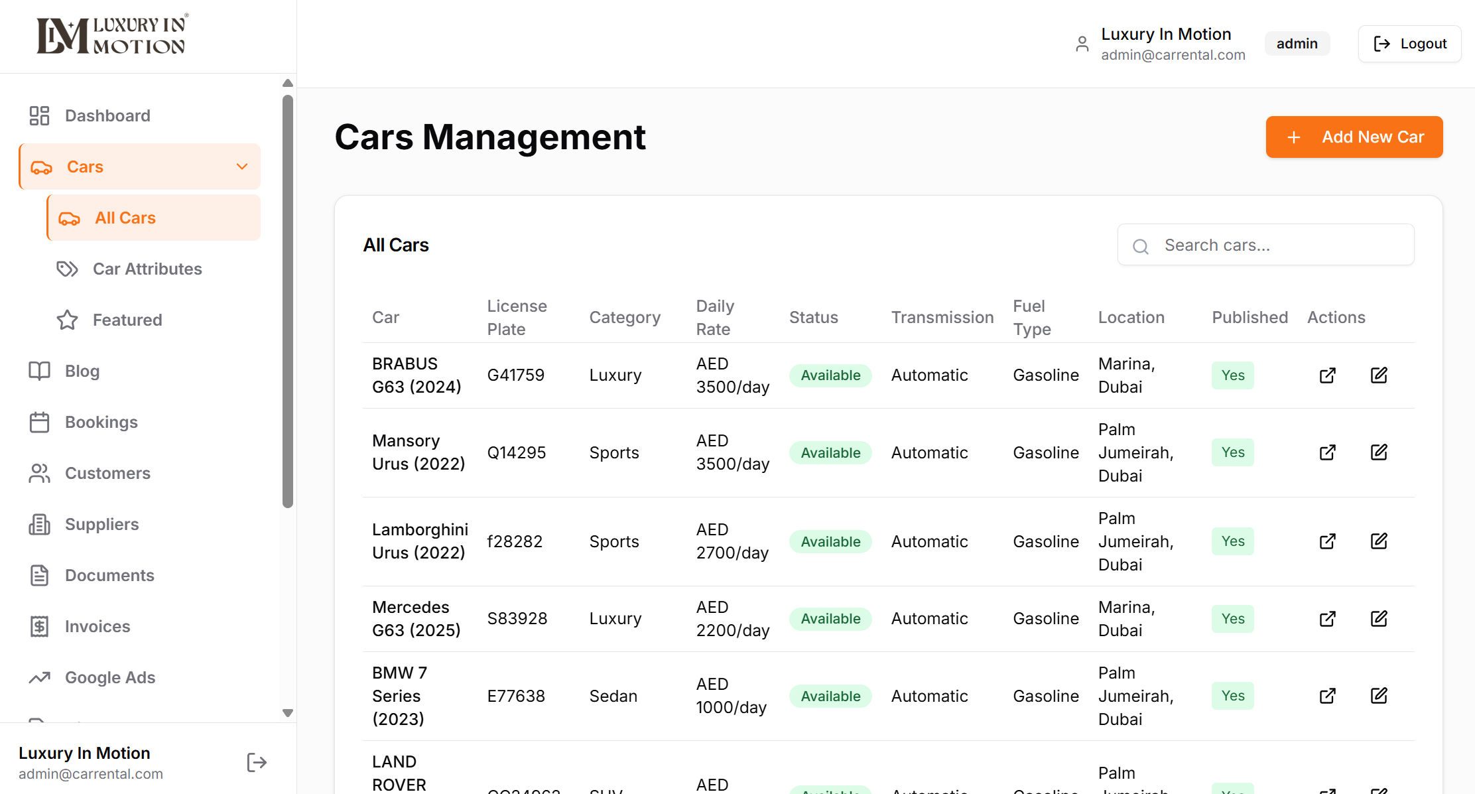Go to the Featured cars page
1475x794 pixels.
pos(127,320)
